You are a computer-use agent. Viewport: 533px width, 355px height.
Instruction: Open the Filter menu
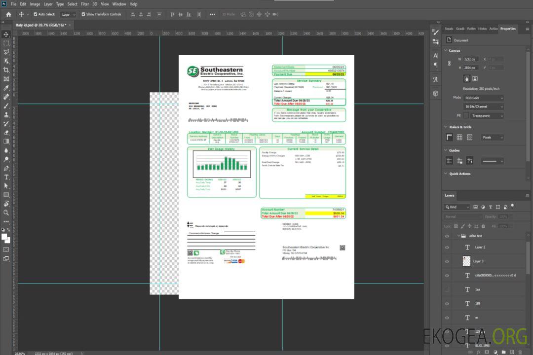pos(85,4)
